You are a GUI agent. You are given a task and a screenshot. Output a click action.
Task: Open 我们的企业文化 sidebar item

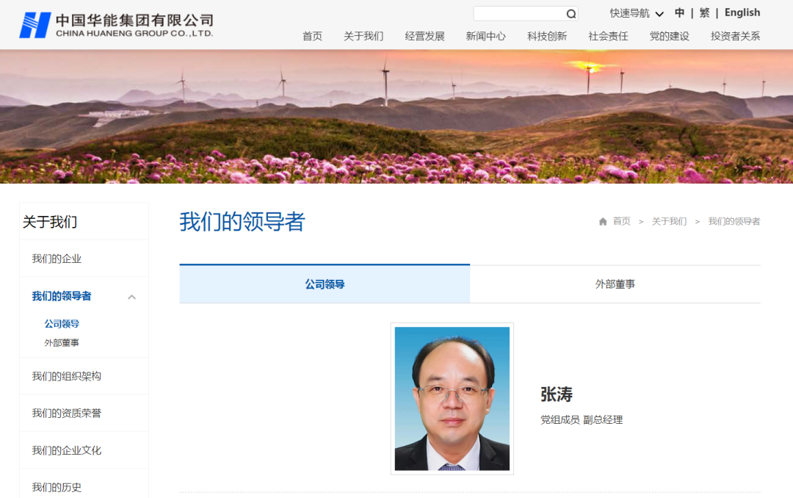coord(66,450)
